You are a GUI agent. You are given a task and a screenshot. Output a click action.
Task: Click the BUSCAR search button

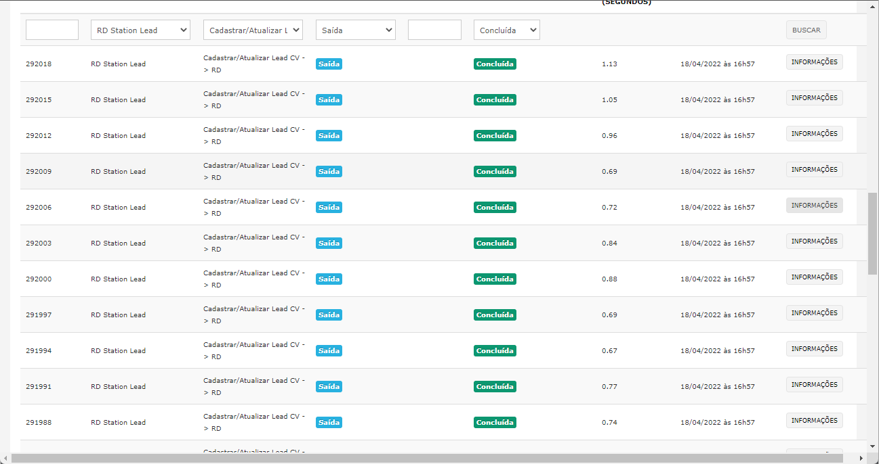[806, 30]
